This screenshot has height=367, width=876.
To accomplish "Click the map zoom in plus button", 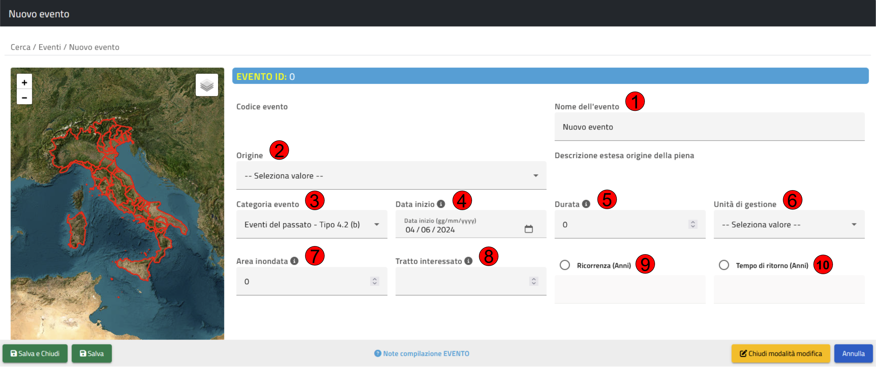I will pyautogui.click(x=24, y=82).
